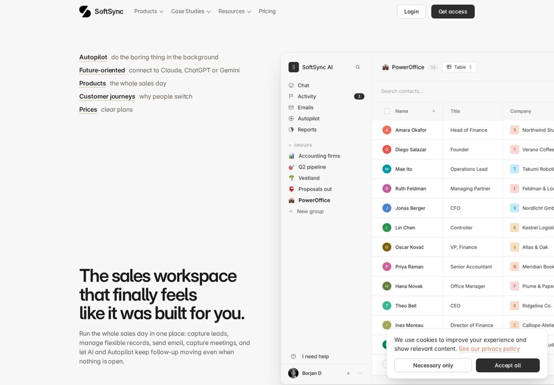This screenshot has height=385, width=554.
Task: Click the Prices link
Action: tap(88, 109)
